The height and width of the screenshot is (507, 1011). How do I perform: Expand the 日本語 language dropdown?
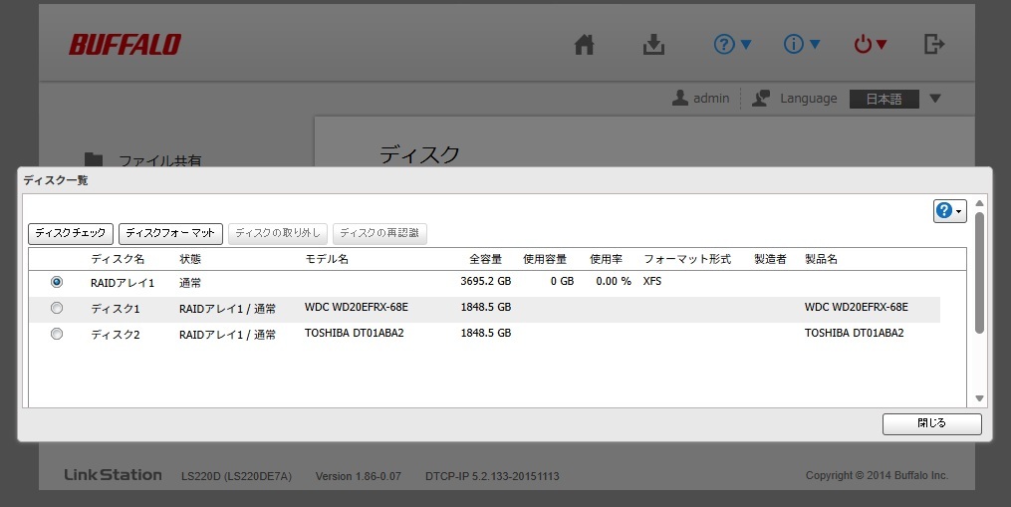tap(934, 99)
